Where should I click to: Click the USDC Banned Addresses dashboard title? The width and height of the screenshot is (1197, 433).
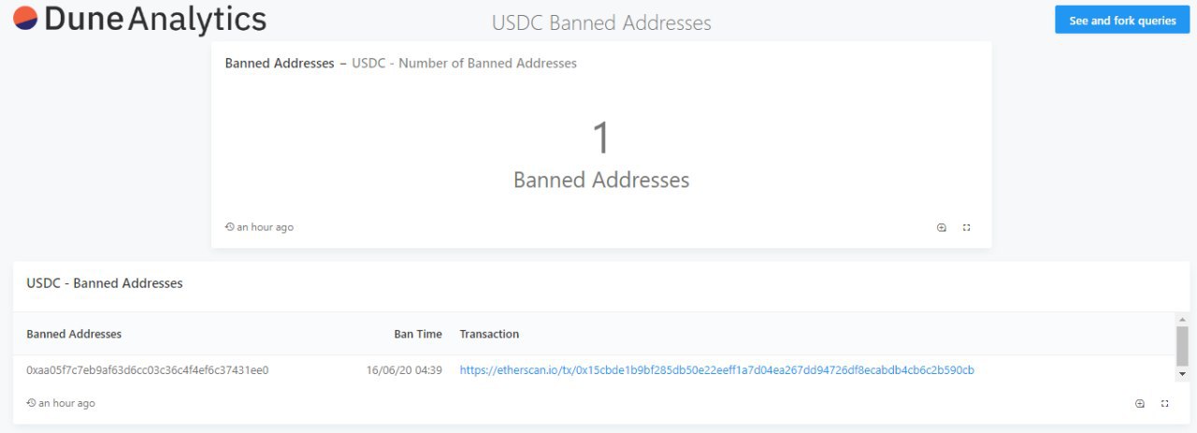coord(601,22)
